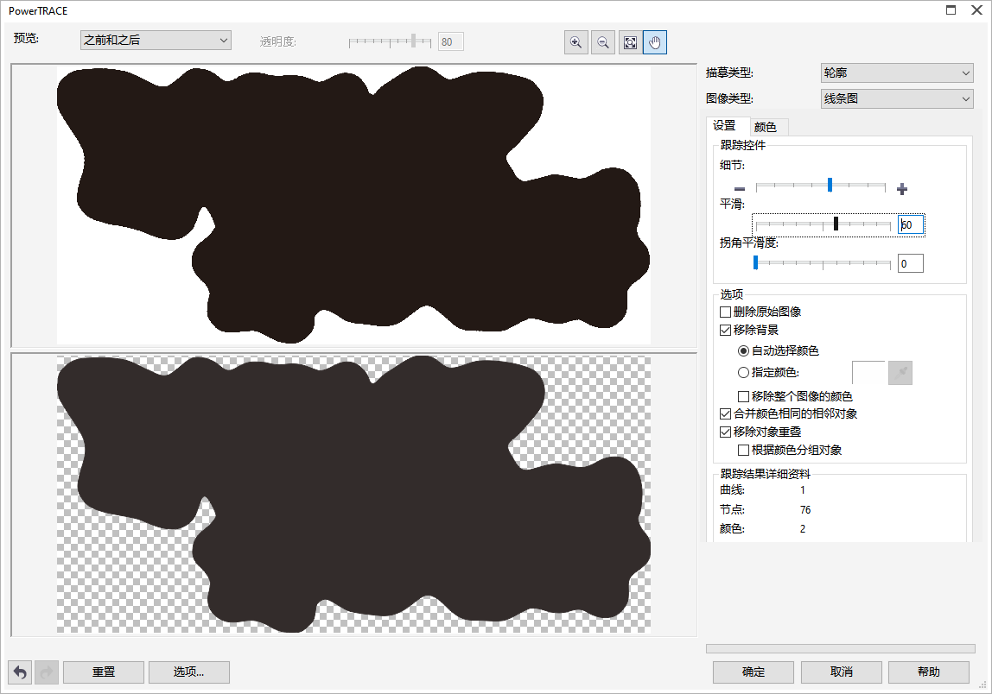The width and height of the screenshot is (992, 694).
Task: Open the 图像类型 dropdown
Action: click(897, 99)
